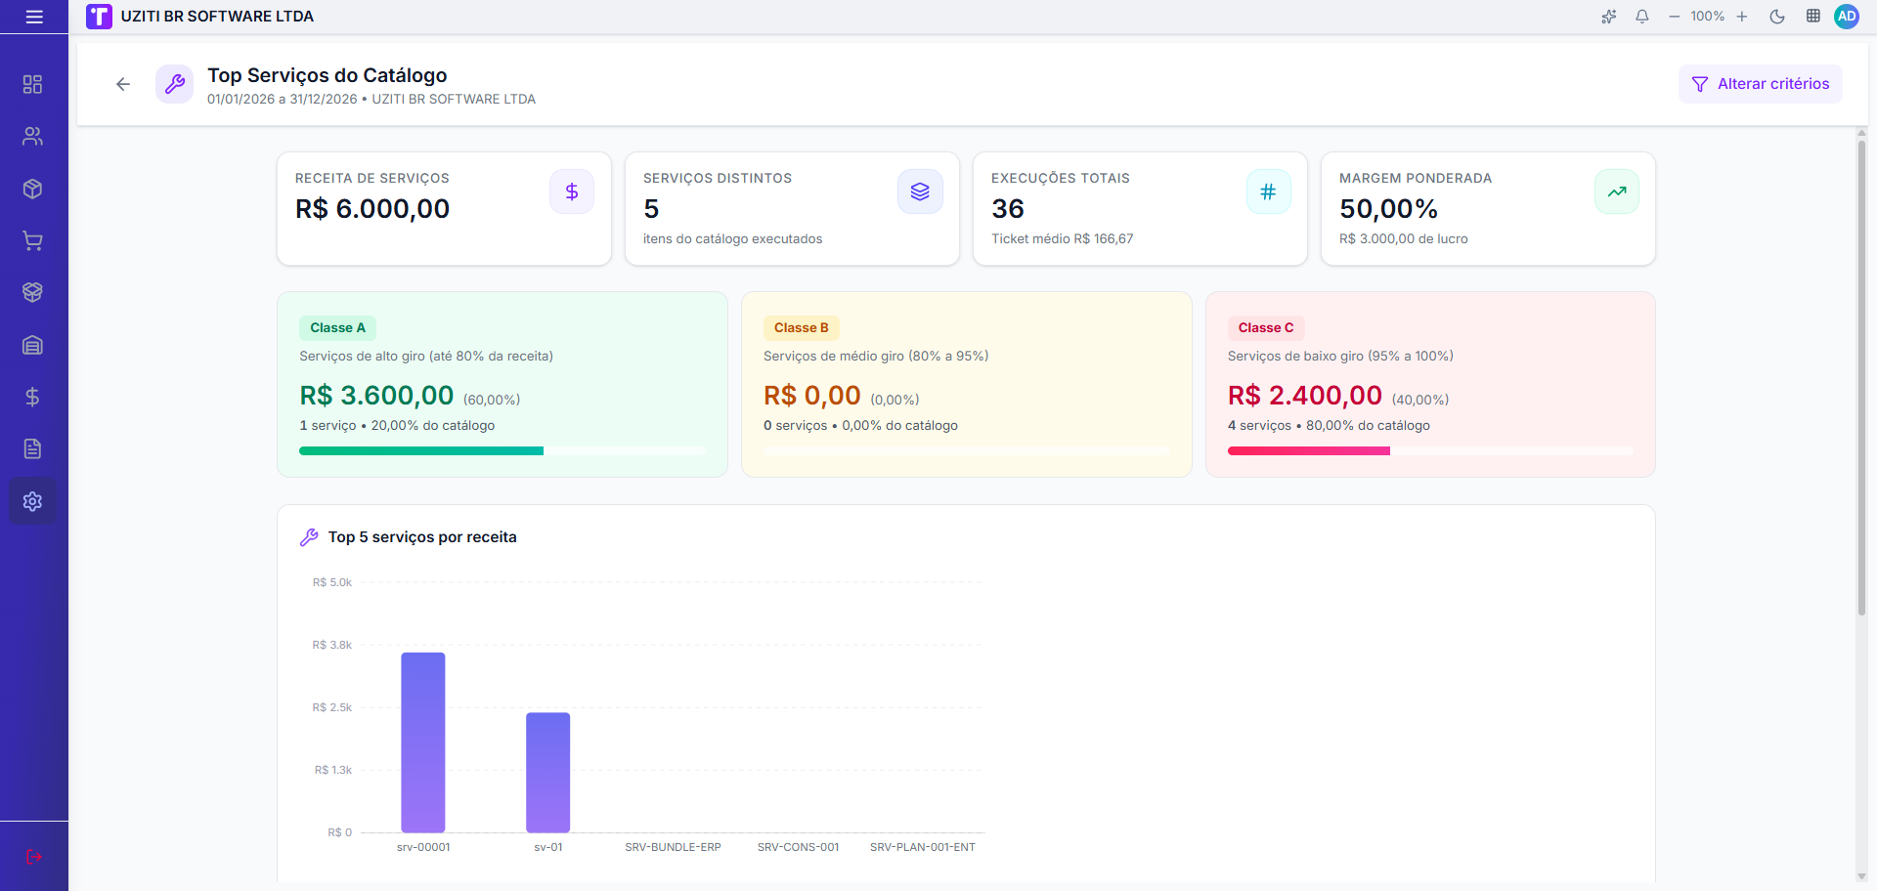Click the Classe B empty progress bar
Image resolution: width=1877 pixels, height=891 pixels.
pos(966,451)
